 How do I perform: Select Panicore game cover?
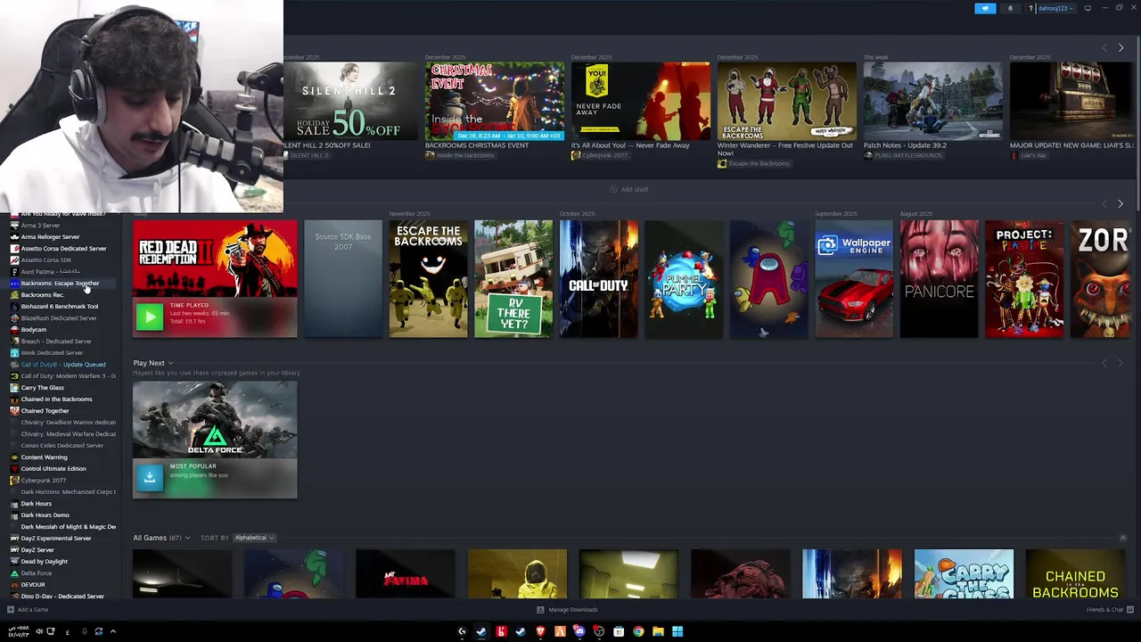[940, 279]
